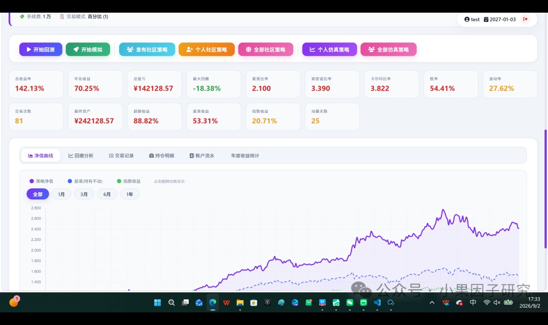The height and width of the screenshot is (325, 548).
Task: Click the 索提诺比率 value 3.390
Action: (x=321, y=89)
